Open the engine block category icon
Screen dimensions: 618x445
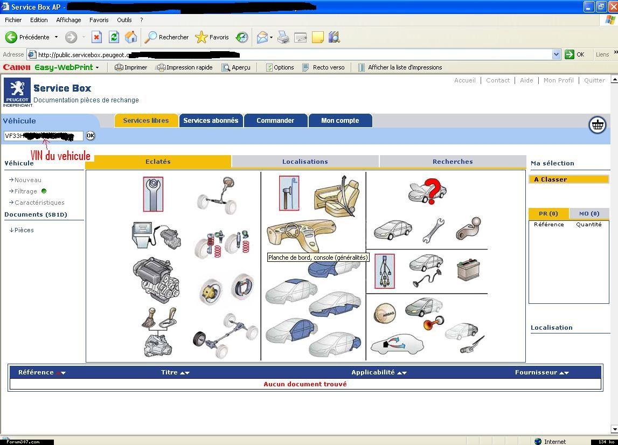point(156,280)
